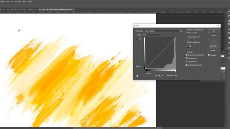Close the Sem Título-2 document tab
This screenshot has width=230, height=129.
pos(73,10)
